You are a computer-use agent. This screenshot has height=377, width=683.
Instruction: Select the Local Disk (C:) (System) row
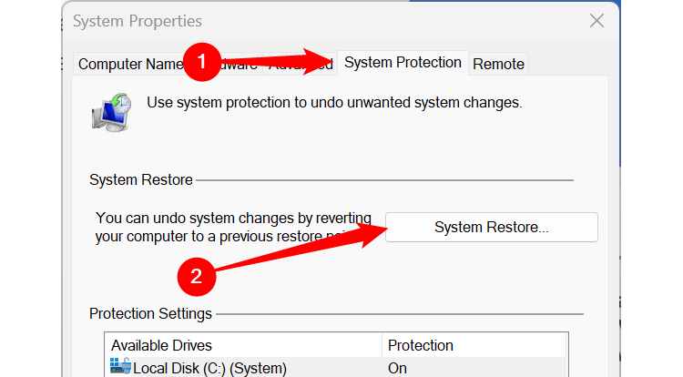[x=209, y=368]
